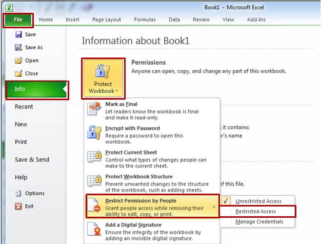321x244 pixels.
Task: Click Encrypt with Password menu title
Action: [132, 128]
